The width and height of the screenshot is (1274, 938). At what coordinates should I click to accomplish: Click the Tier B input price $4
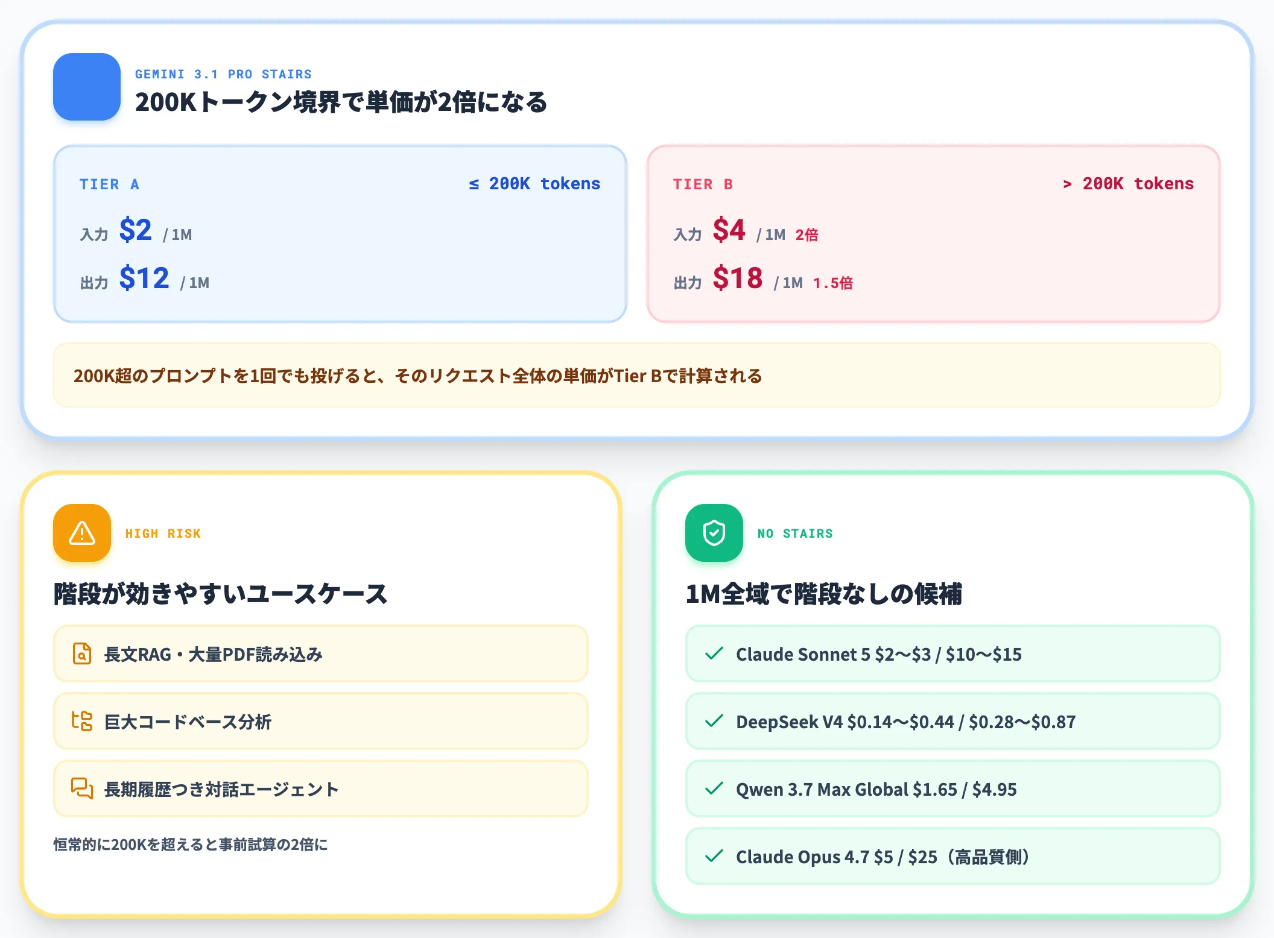coord(729,230)
